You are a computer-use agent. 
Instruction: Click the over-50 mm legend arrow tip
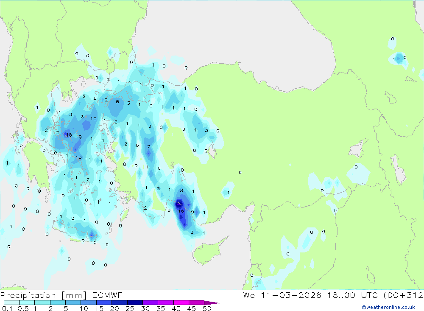pyautogui.click(x=212, y=303)
